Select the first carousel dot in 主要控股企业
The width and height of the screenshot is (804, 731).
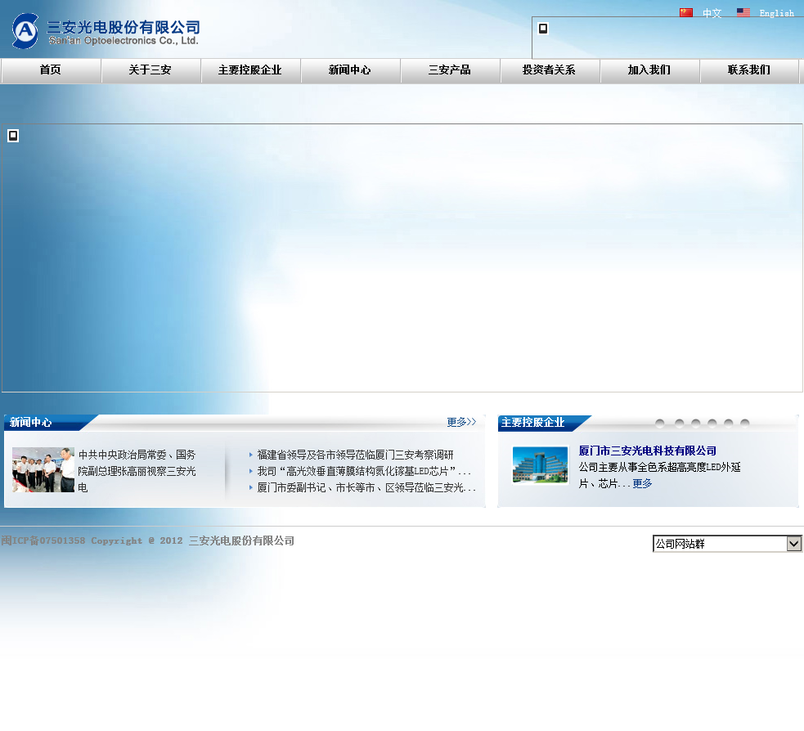pyautogui.click(x=660, y=423)
